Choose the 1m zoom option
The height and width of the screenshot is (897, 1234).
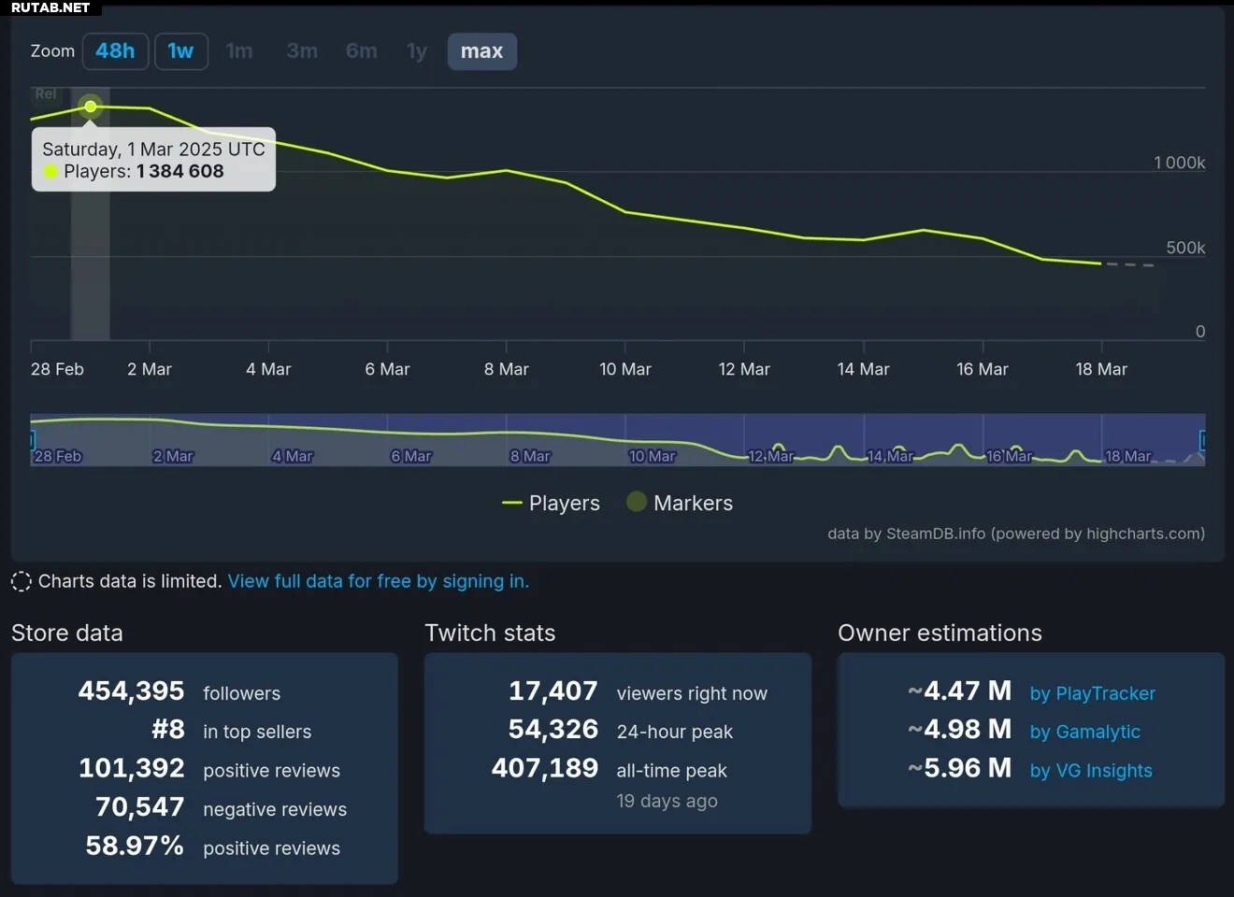(239, 51)
